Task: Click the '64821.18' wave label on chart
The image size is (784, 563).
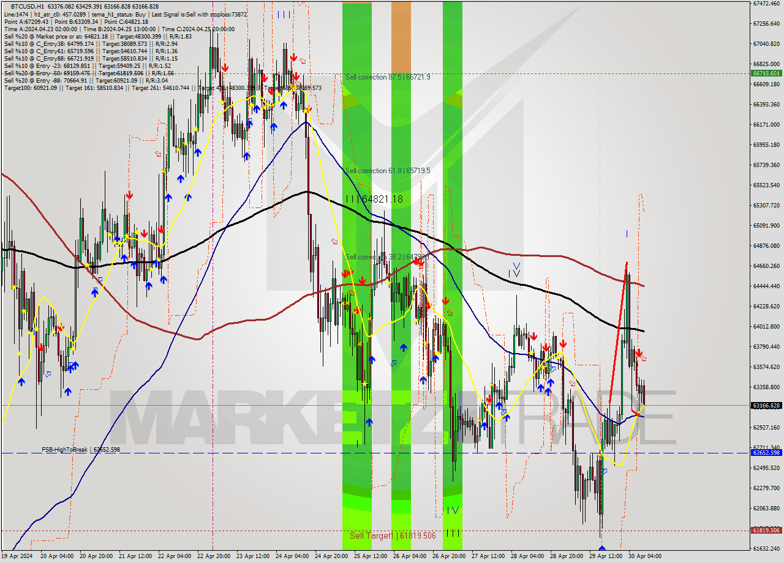Action: 382,199
